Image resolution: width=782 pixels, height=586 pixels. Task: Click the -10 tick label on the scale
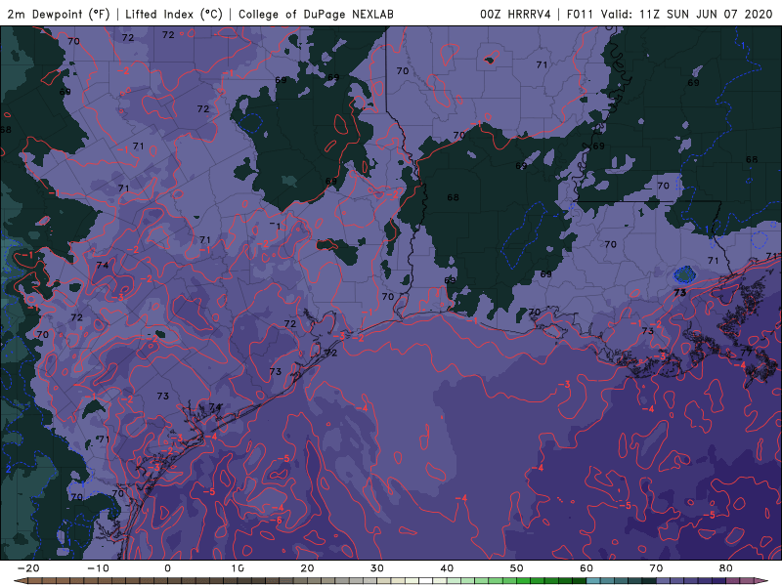(98, 568)
